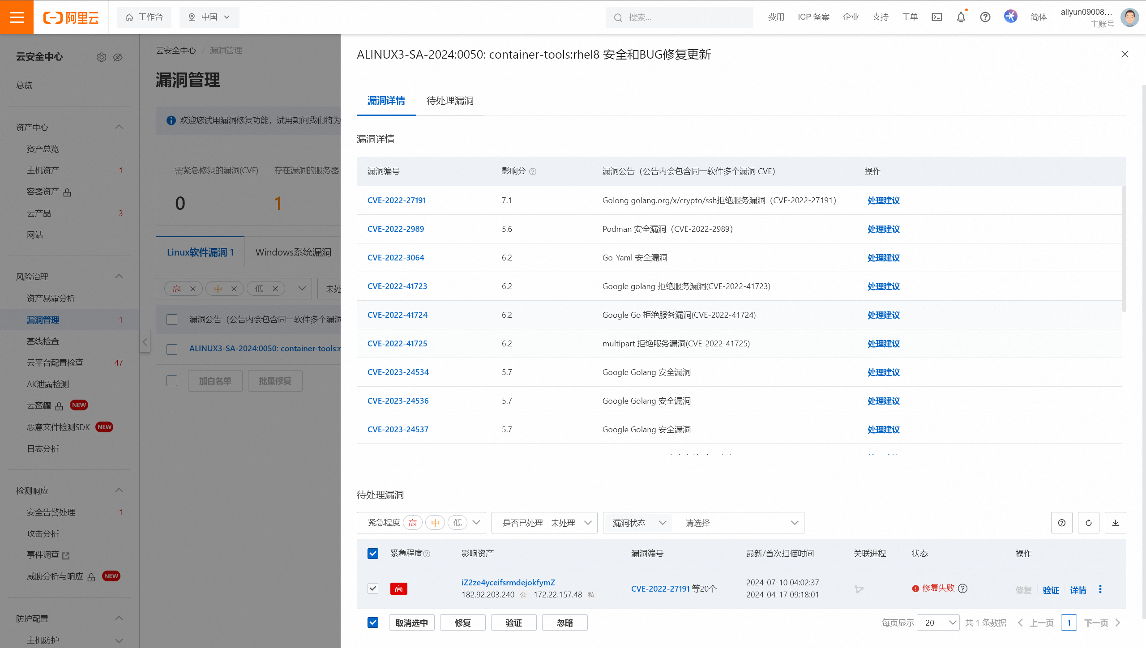Open the page size 20 dropdown
Image resolution: width=1146 pixels, height=648 pixels.
(x=938, y=622)
